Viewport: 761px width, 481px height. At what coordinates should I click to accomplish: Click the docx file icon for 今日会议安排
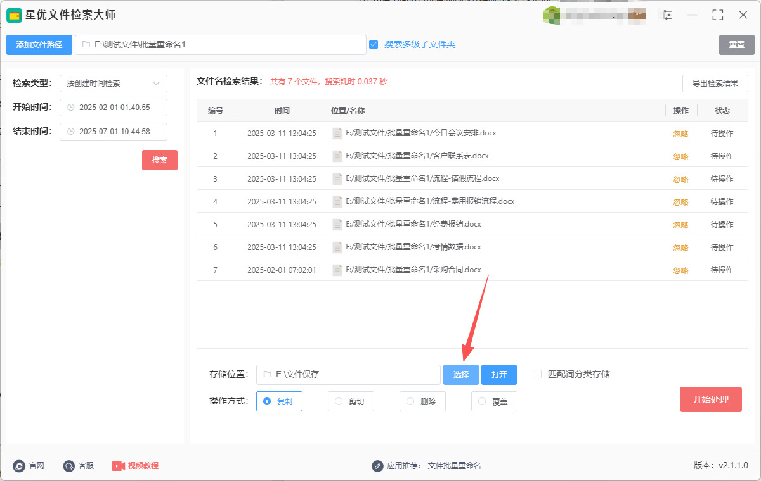(337, 134)
